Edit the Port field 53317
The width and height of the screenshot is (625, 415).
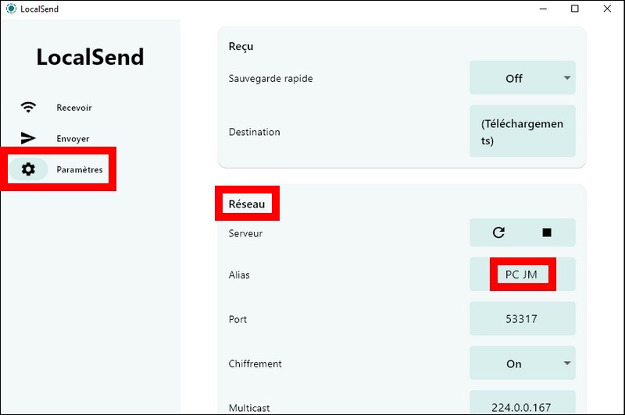tap(523, 319)
